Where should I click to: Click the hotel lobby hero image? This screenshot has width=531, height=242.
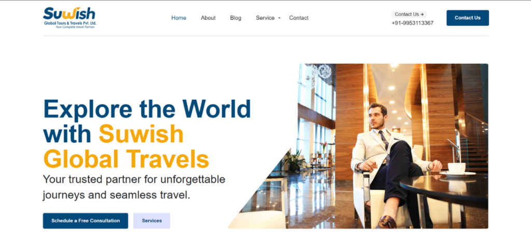pos(358,146)
